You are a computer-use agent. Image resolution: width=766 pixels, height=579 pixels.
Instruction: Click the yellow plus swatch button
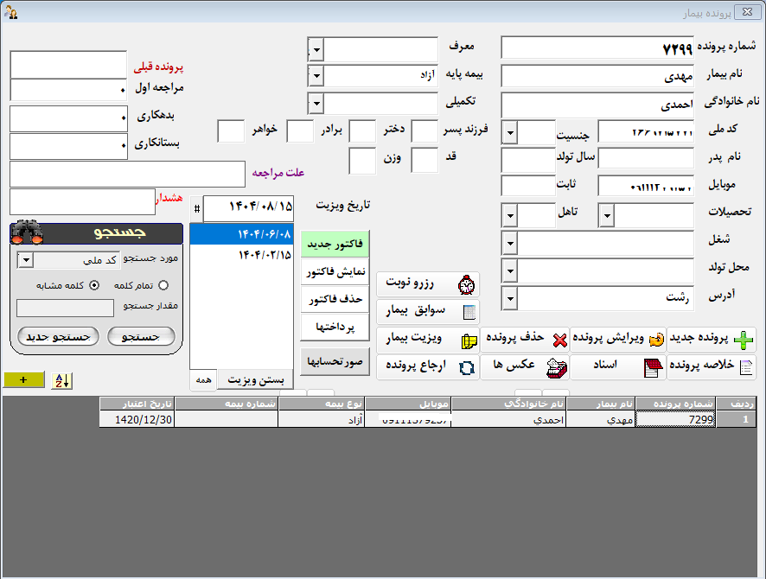[23, 380]
